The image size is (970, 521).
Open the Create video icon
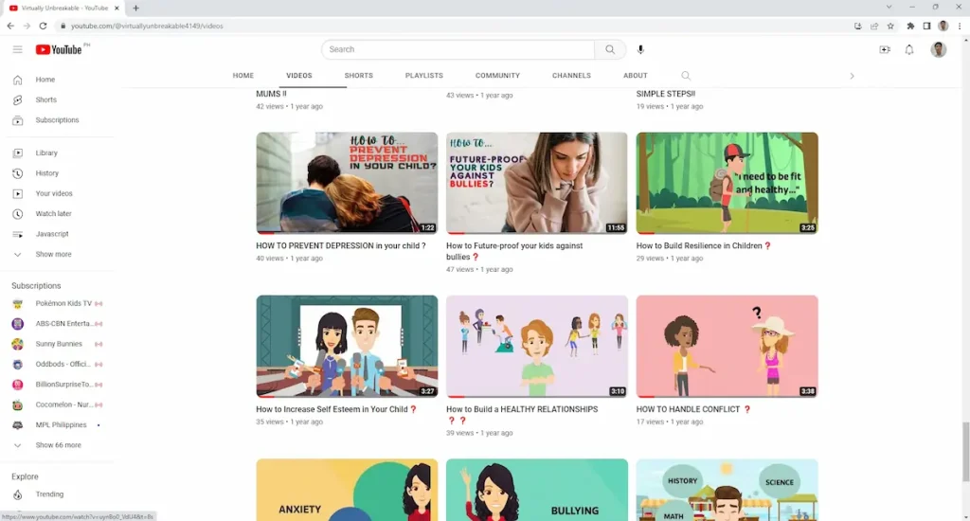click(885, 49)
